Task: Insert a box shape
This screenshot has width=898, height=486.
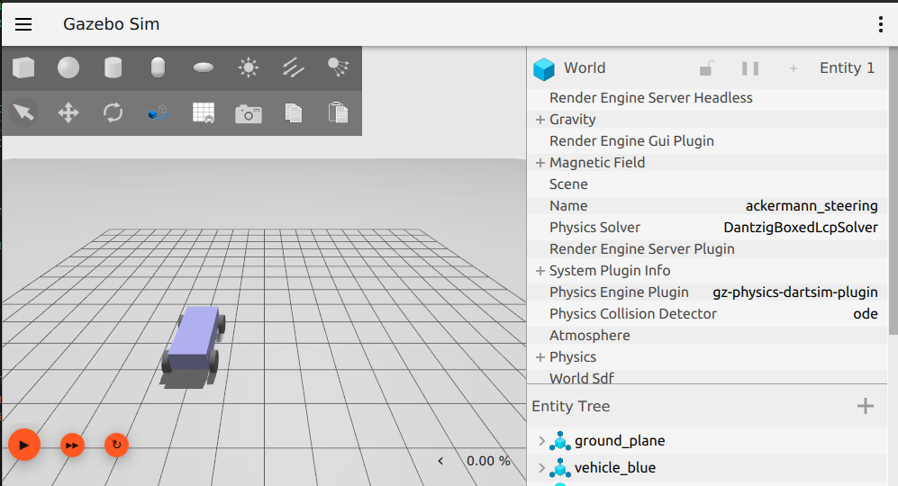Action: click(23, 67)
